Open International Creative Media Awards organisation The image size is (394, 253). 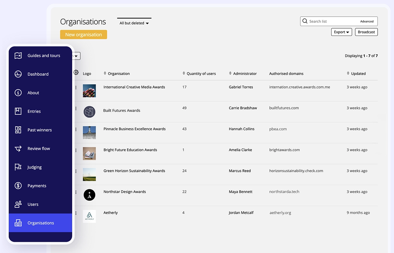click(x=134, y=87)
